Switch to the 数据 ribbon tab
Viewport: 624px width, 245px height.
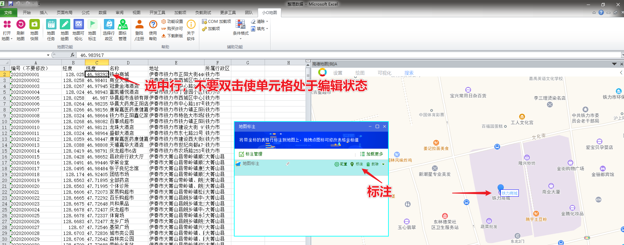(x=103, y=12)
